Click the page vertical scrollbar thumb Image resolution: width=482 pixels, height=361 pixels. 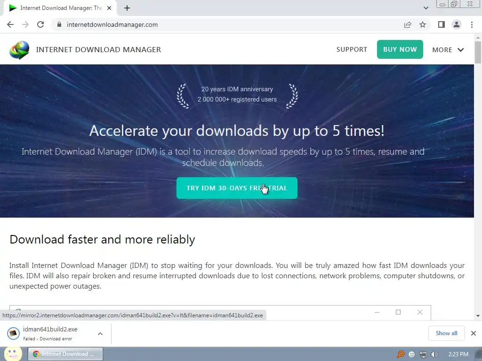pyautogui.click(x=478, y=52)
